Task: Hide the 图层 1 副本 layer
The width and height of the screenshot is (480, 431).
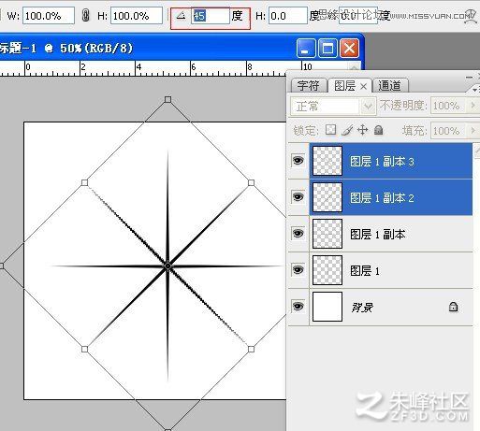Action: [x=298, y=233]
